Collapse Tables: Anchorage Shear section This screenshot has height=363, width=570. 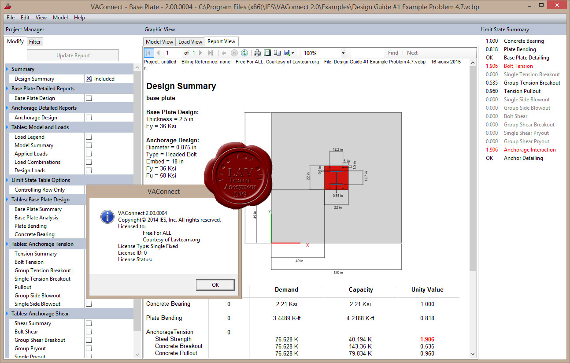(7, 314)
